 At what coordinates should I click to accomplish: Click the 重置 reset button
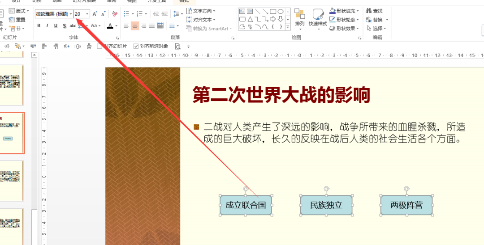(x=17, y=20)
